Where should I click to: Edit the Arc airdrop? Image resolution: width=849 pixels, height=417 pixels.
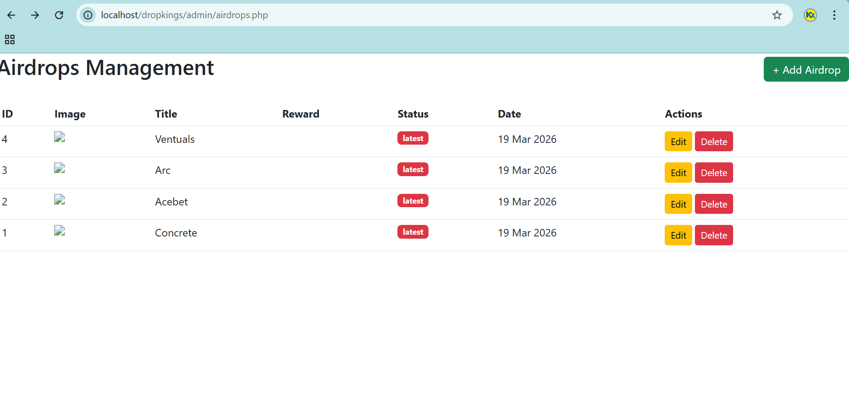(678, 173)
